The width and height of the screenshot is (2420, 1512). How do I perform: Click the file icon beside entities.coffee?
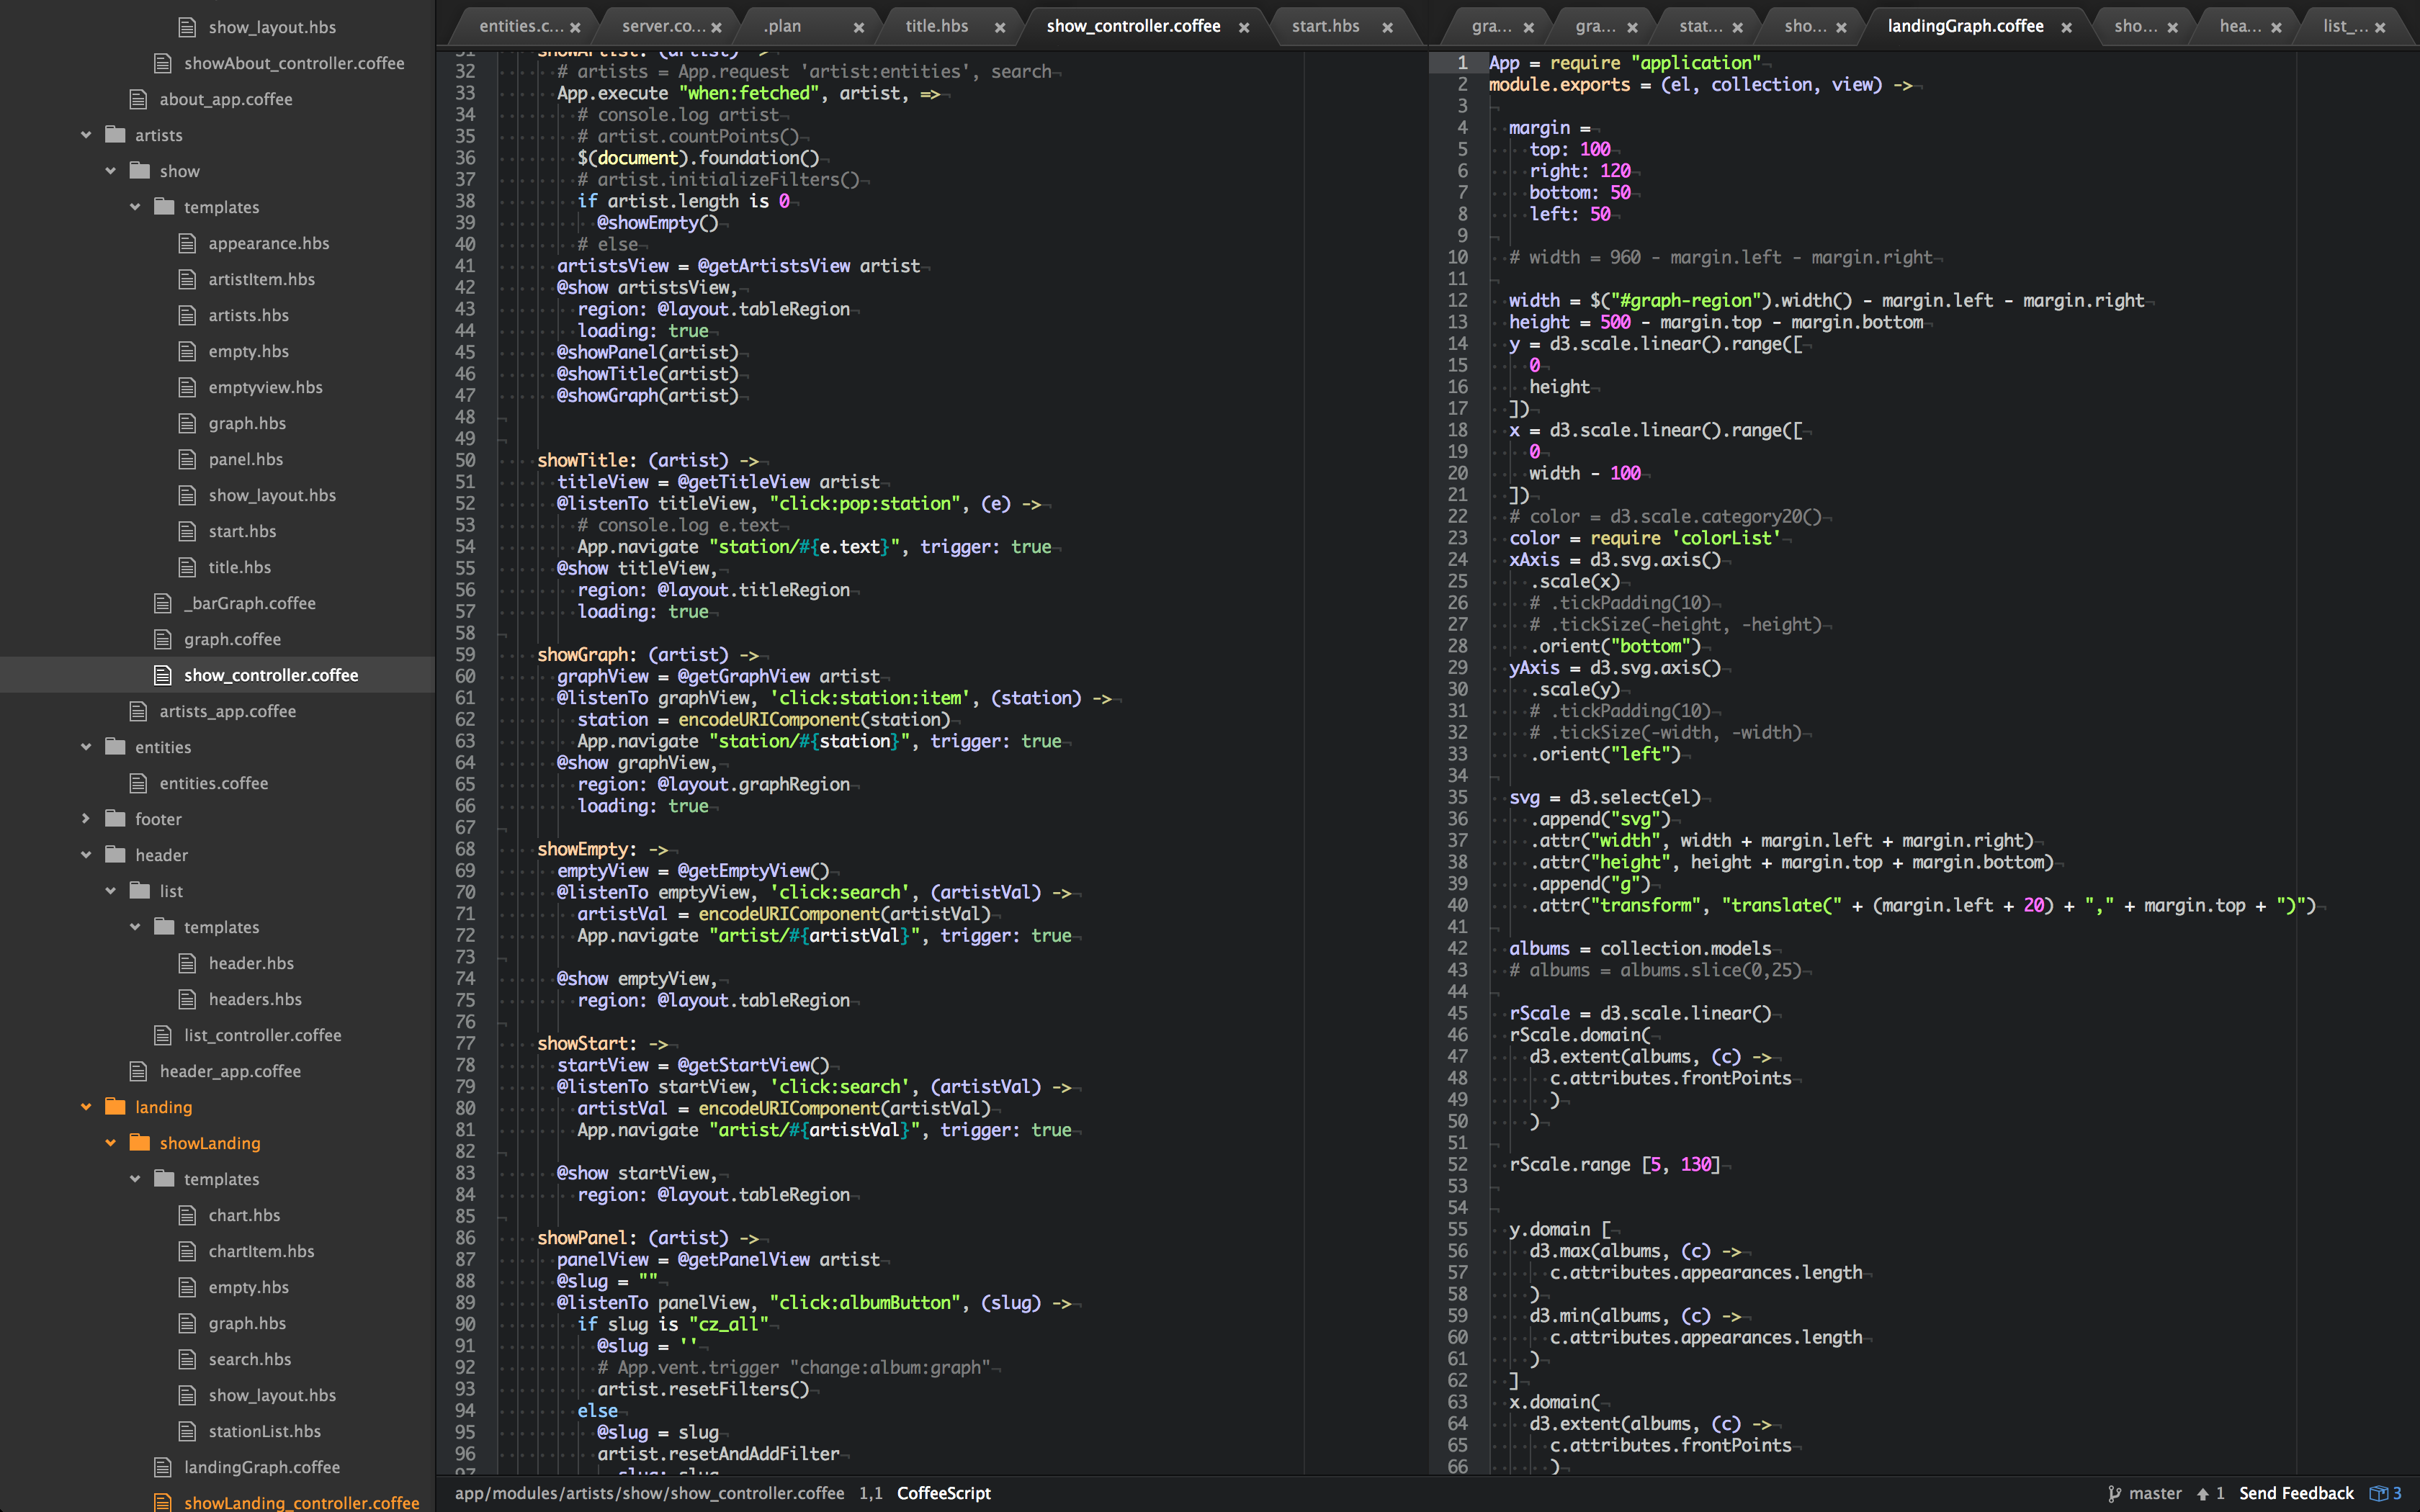(x=138, y=783)
